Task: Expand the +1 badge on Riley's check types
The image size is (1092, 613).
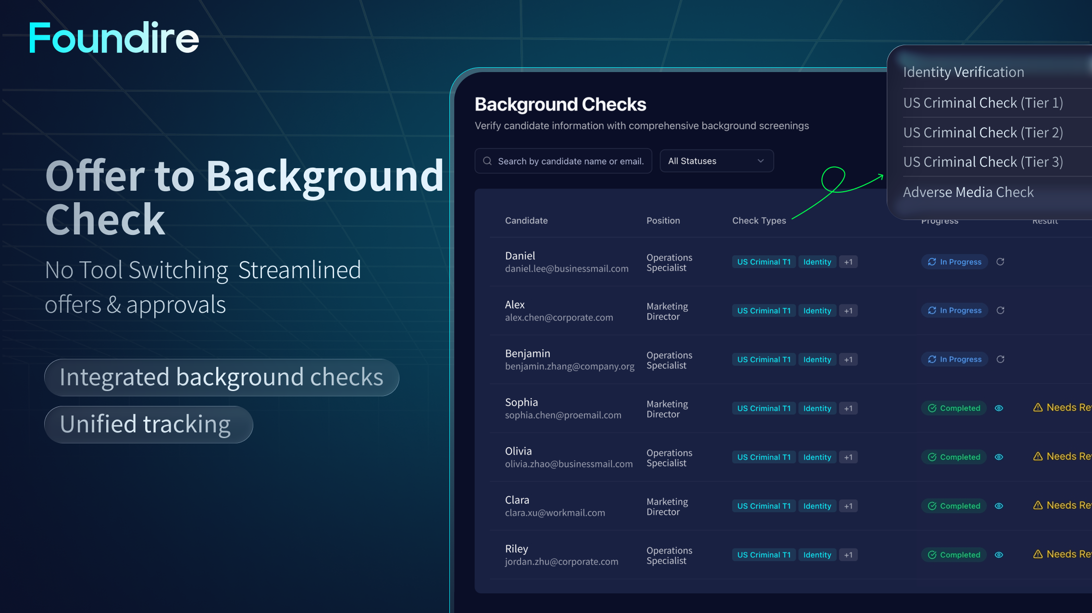Action: (848, 555)
